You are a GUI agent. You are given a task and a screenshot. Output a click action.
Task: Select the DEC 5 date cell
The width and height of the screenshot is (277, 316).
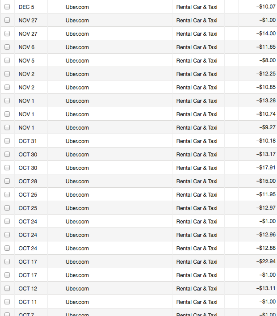[26, 7]
